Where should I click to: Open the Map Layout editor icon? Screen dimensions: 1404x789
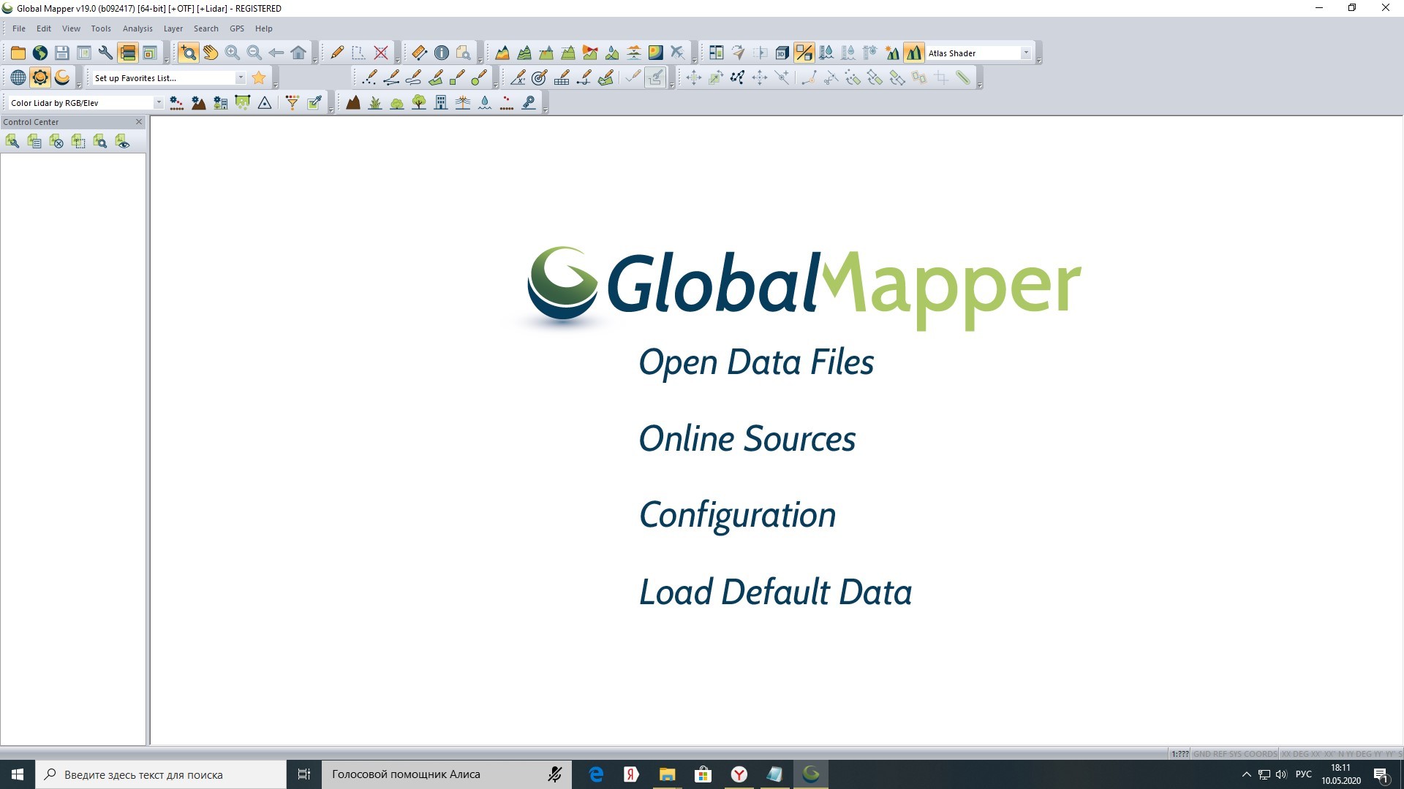[150, 53]
